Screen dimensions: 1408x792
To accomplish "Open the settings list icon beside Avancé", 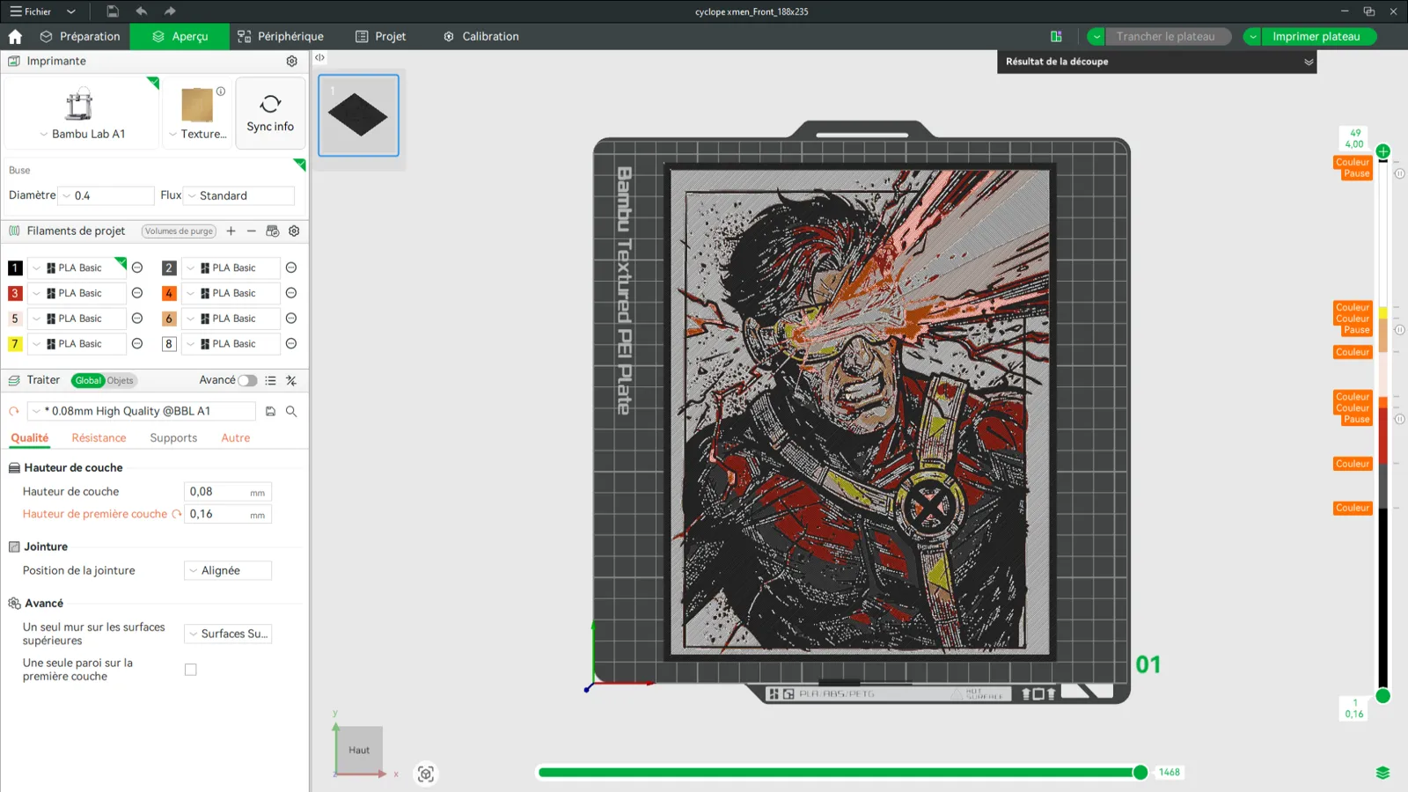I will [270, 381].
